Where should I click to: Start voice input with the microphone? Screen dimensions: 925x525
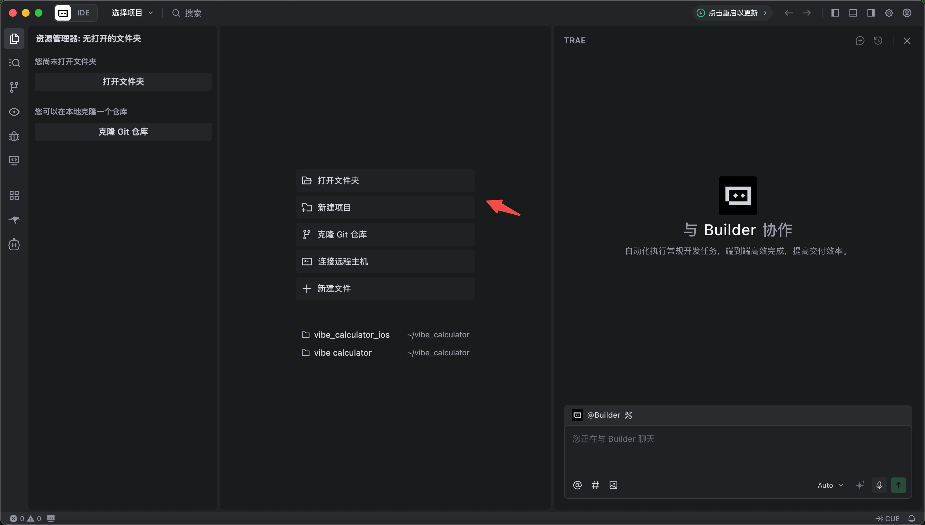click(x=879, y=485)
